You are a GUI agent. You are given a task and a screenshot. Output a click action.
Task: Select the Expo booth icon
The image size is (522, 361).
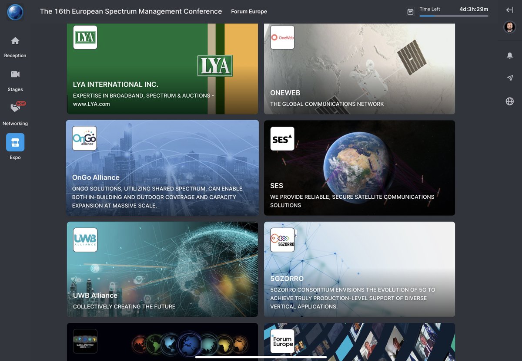[x=15, y=142]
